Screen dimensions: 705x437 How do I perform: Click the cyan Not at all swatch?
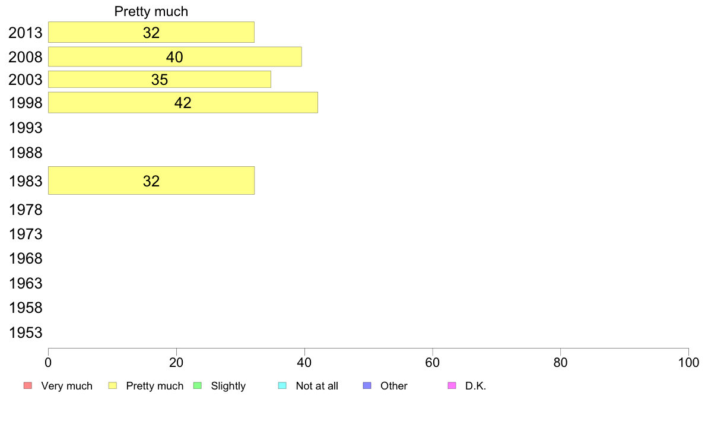click(282, 386)
